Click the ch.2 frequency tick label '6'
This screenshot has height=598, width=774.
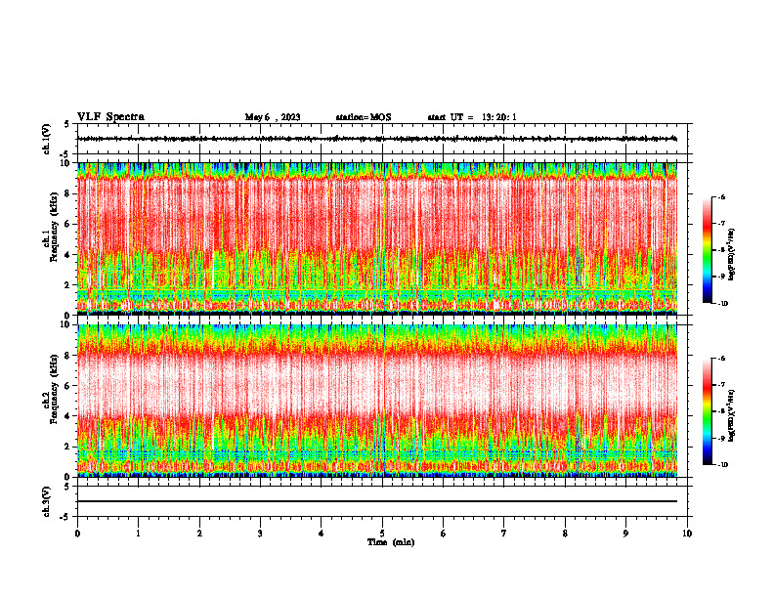coord(68,386)
